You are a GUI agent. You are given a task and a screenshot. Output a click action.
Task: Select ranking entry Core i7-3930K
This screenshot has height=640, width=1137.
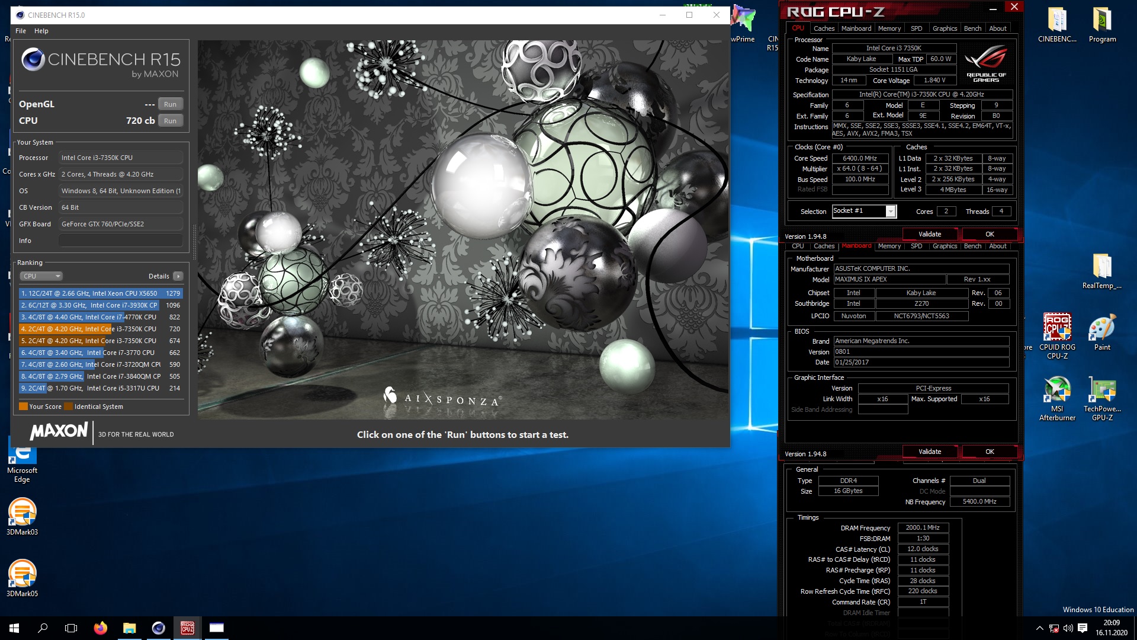101,305
